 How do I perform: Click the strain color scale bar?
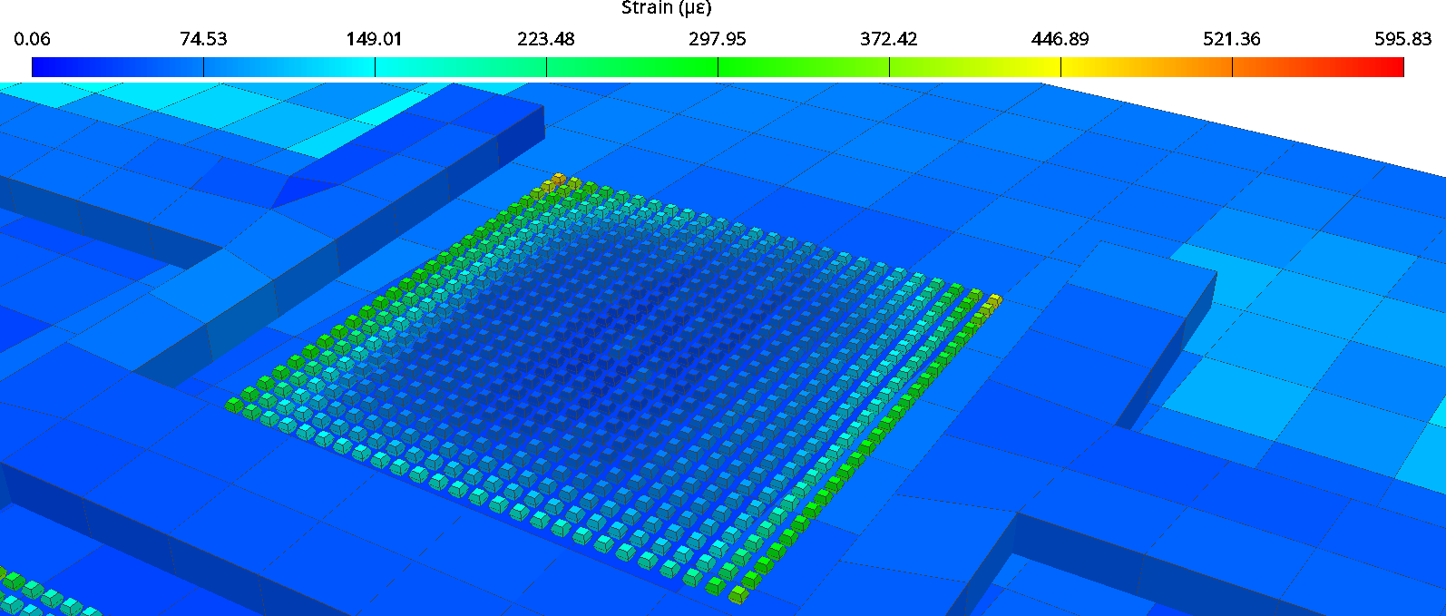(x=718, y=67)
